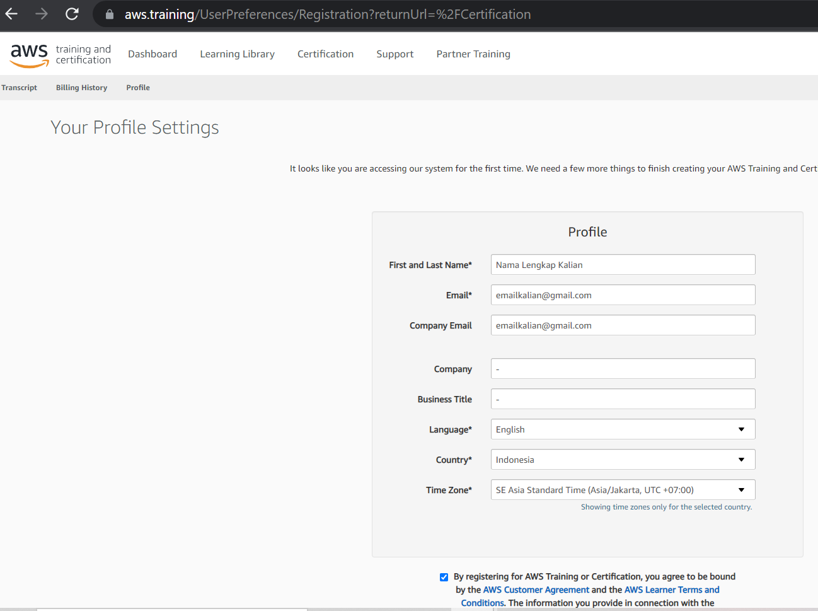Open the Support menu item

(x=395, y=54)
